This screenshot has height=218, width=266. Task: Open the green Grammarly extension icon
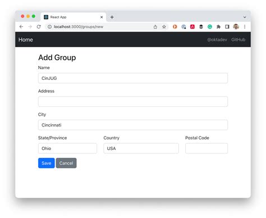210,27
